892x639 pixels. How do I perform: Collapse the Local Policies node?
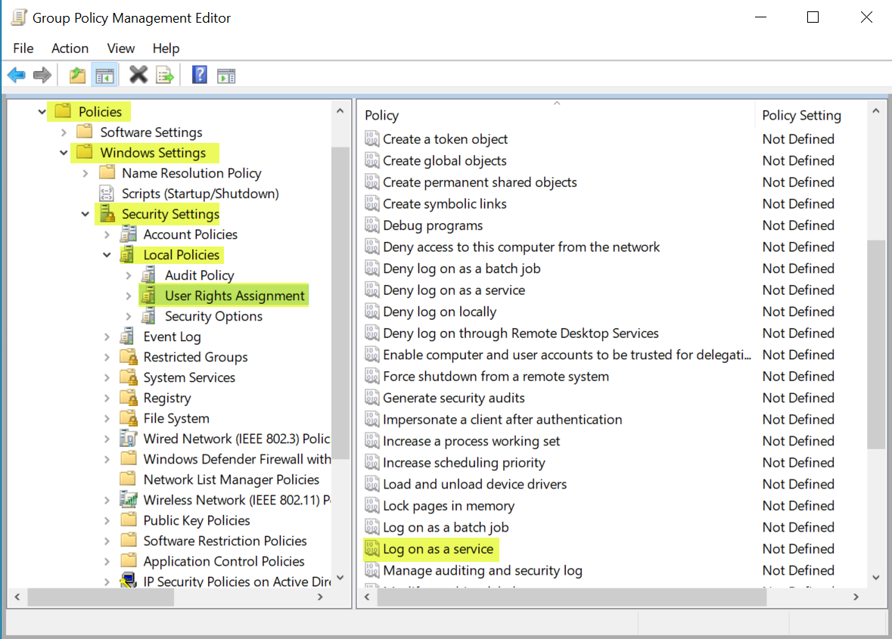(107, 255)
